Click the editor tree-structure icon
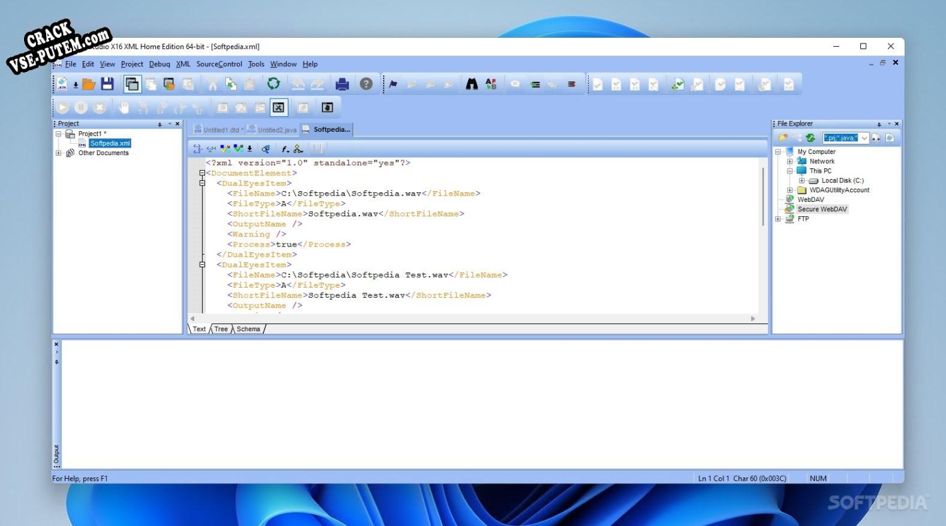Screen dimensions: 946x526 (198, 149)
